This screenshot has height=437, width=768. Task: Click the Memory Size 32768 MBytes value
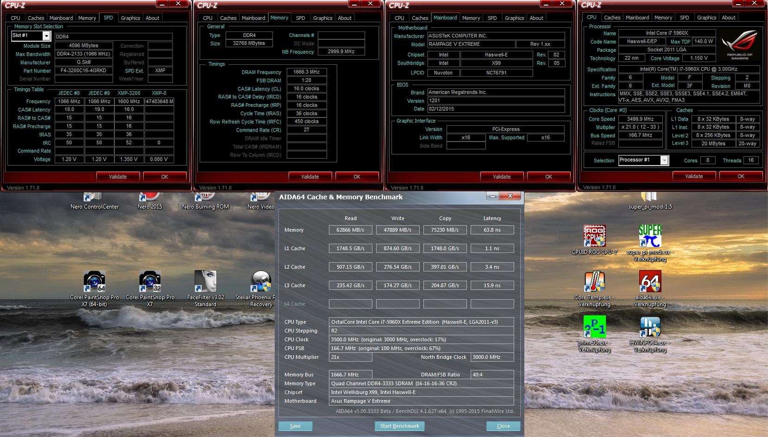tap(249, 44)
